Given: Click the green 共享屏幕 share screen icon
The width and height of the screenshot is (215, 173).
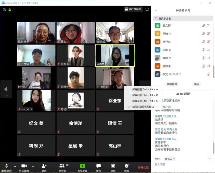Looking at the screenshot, I should point(82,166).
